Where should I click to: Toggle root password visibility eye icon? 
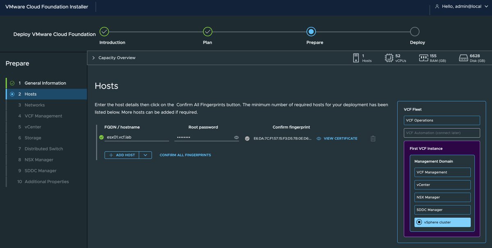(x=236, y=138)
